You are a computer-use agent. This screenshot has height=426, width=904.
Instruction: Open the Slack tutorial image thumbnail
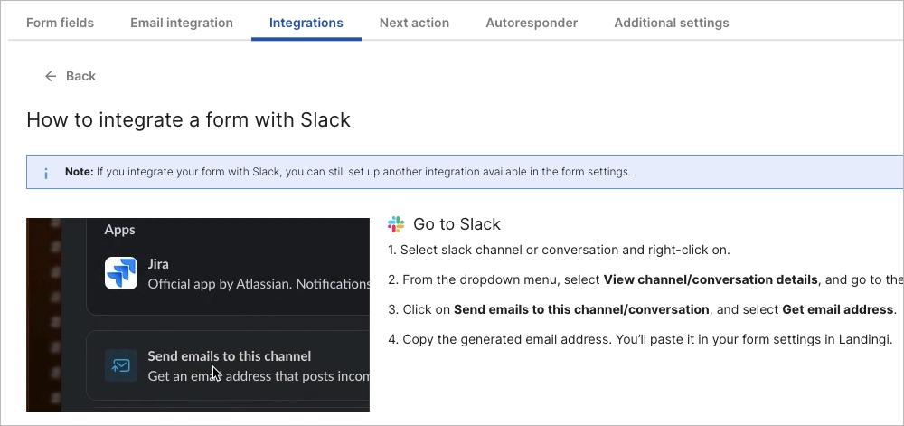tap(198, 314)
